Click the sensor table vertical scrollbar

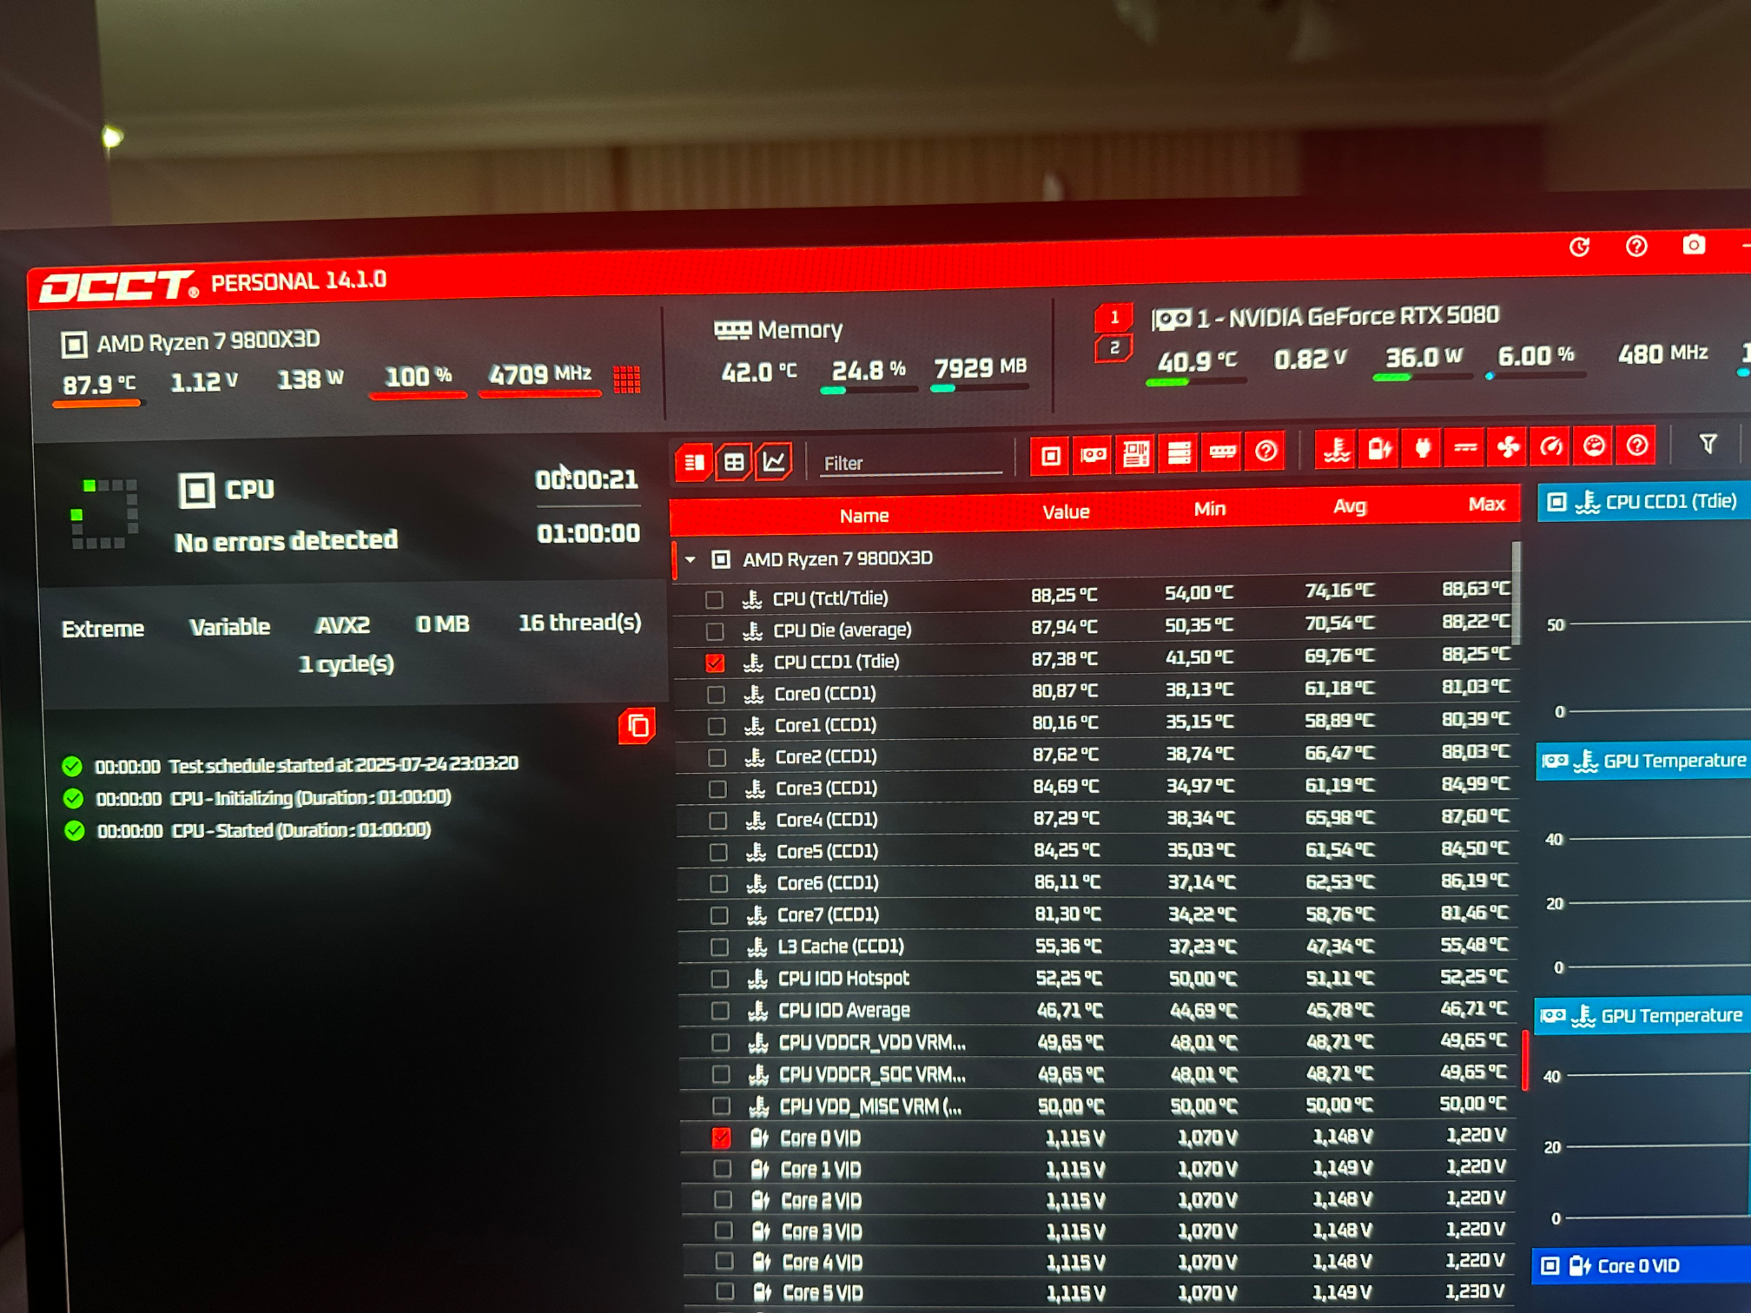click(x=1516, y=592)
